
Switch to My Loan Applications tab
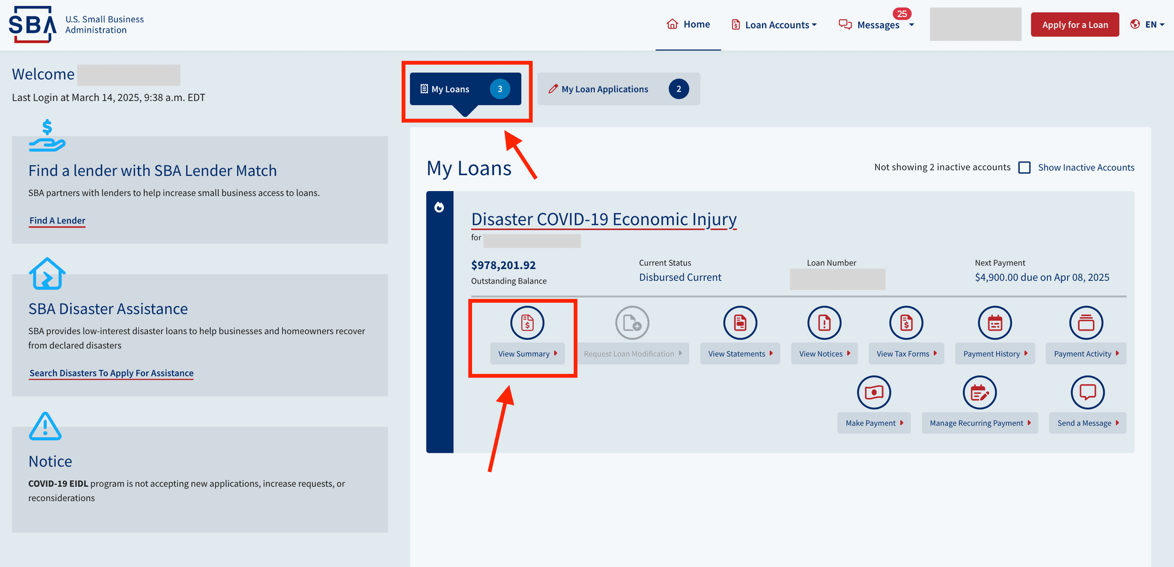[618, 89]
